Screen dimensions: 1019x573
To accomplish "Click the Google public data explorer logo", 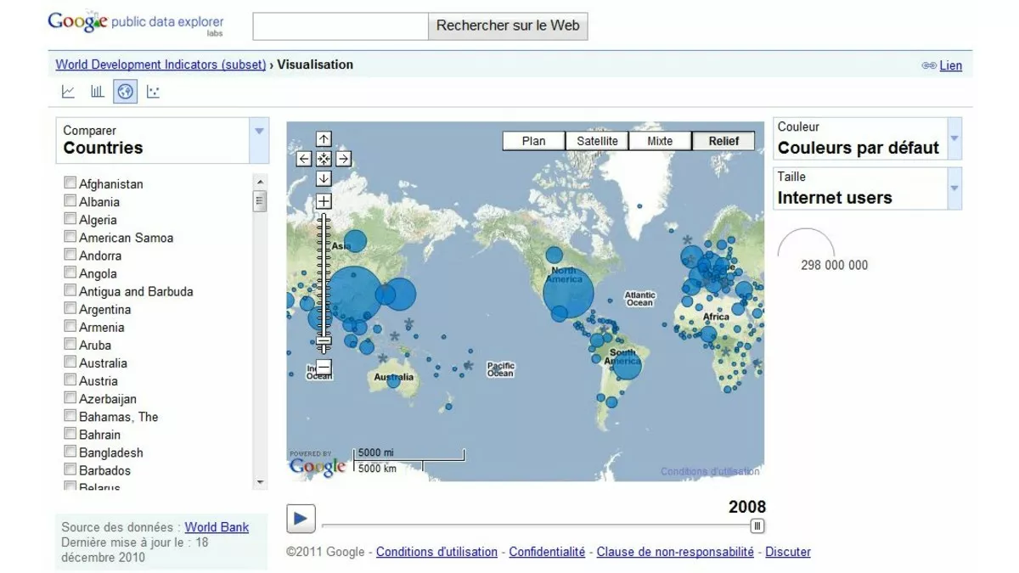I will (136, 24).
